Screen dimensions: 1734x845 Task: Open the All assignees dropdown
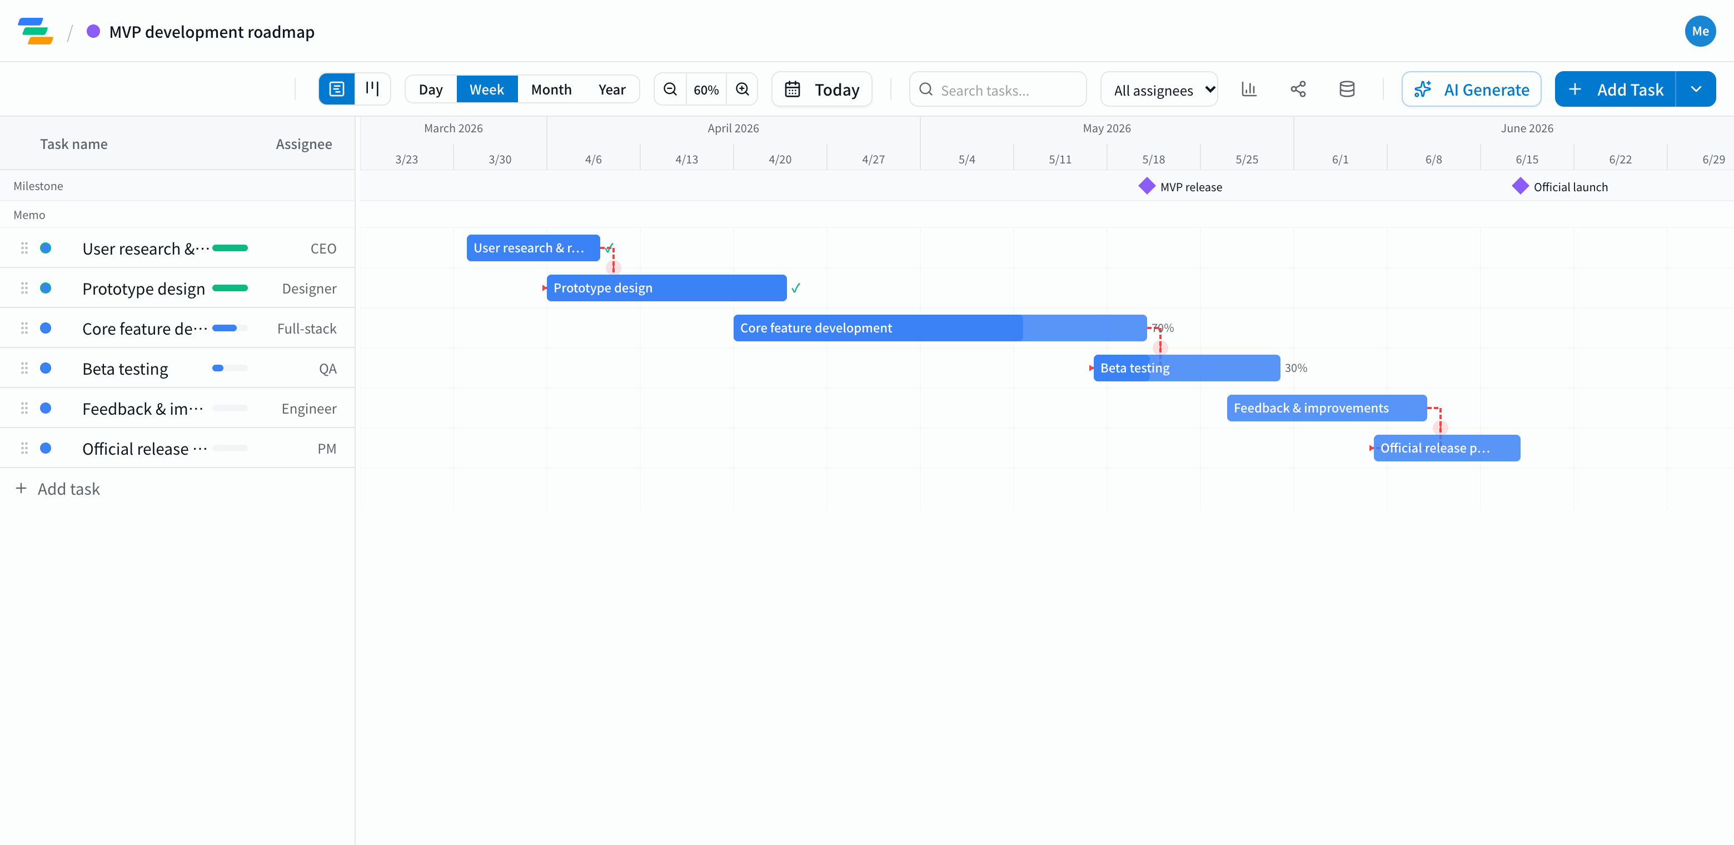(1159, 90)
